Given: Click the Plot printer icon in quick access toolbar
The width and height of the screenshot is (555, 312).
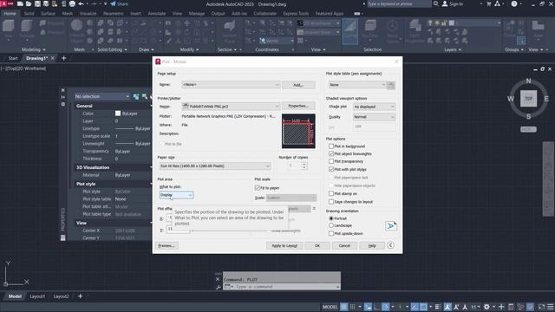Looking at the screenshot, I should tap(72, 3).
